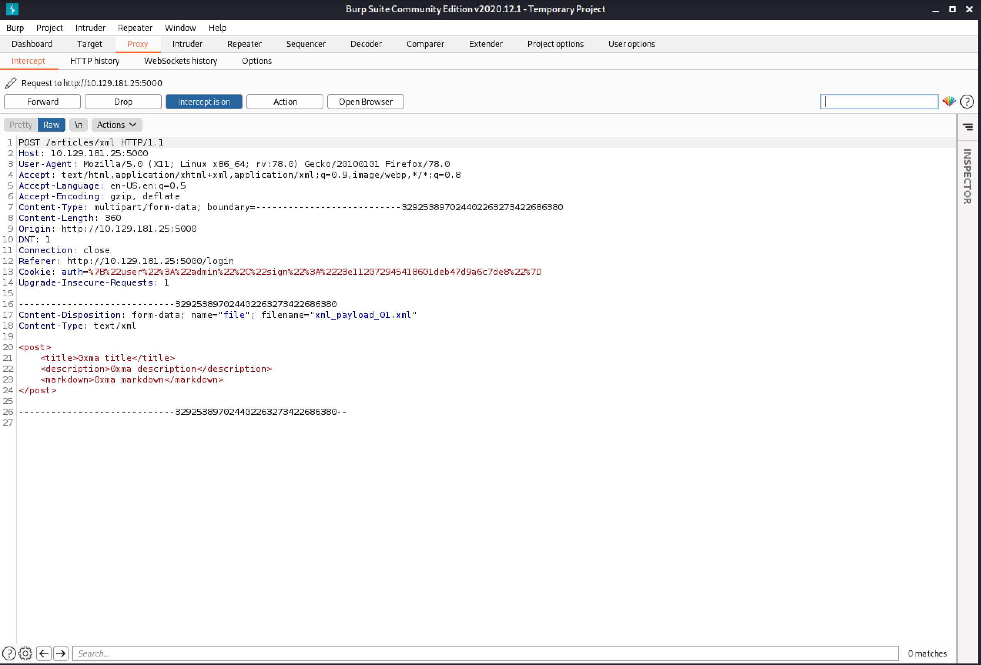Open the Window menu
The height and width of the screenshot is (665, 981).
(x=180, y=28)
